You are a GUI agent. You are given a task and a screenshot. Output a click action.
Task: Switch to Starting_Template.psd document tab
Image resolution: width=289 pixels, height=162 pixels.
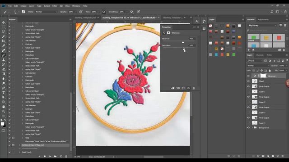pyautogui.click(x=85, y=18)
